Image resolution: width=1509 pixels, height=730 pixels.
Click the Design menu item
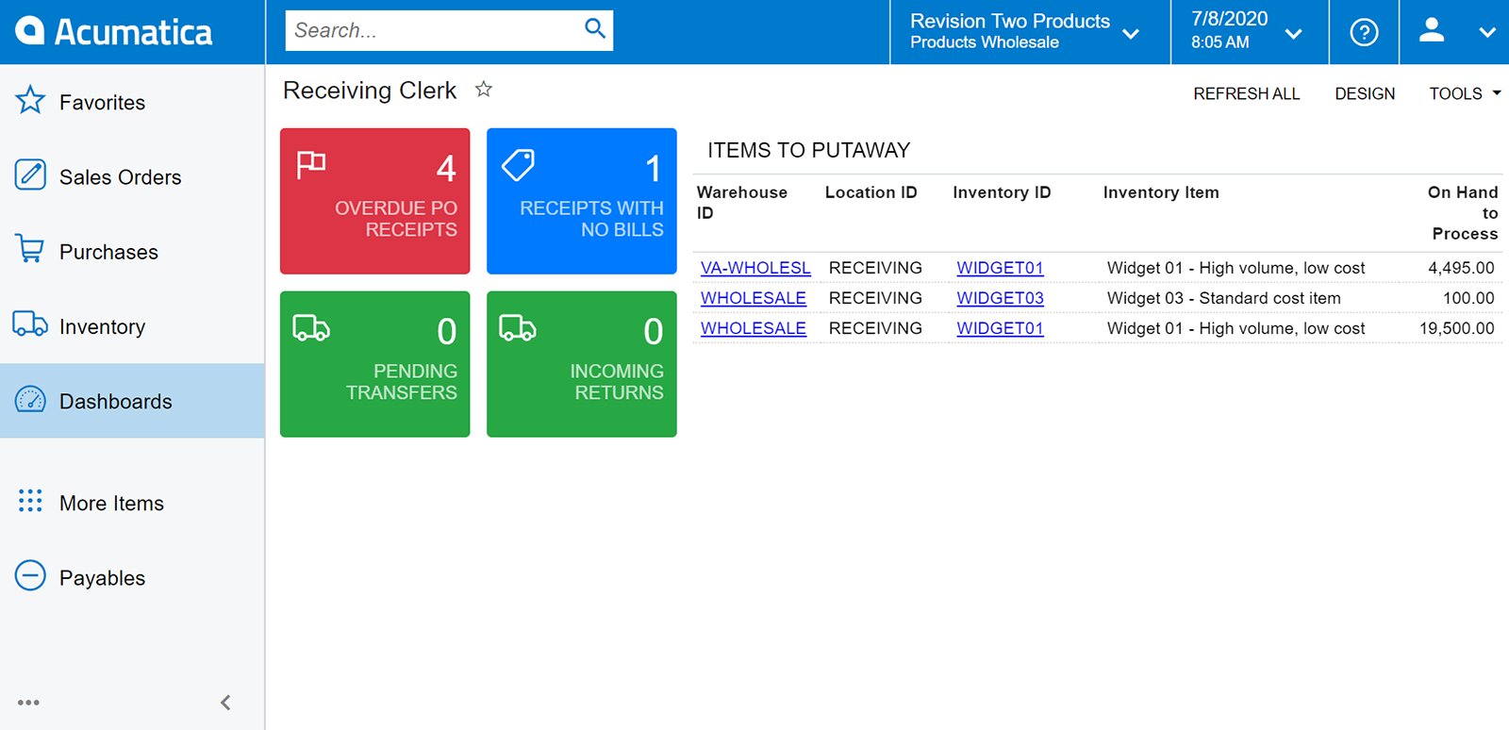(x=1364, y=93)
